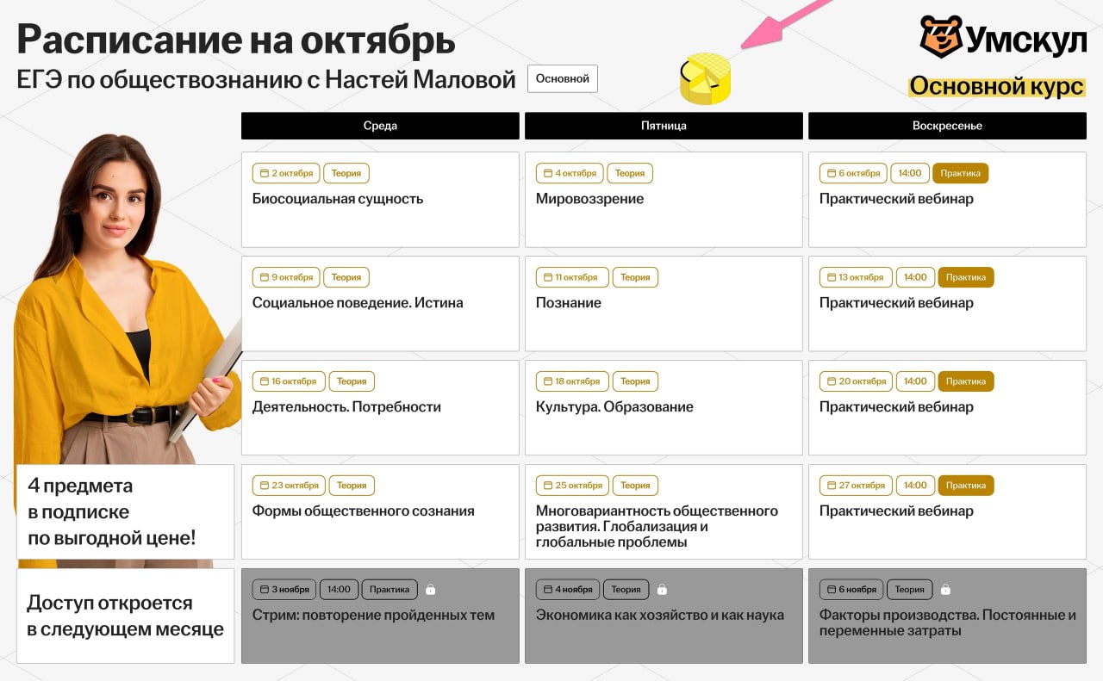Screen dimensions: 1103x681
Task: Click the Umskul bear logo icon
Action: [x=940, y=36]
